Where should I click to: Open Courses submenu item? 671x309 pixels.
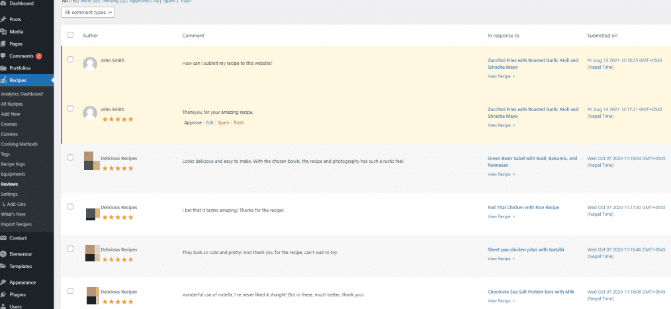tap(9, 124)
